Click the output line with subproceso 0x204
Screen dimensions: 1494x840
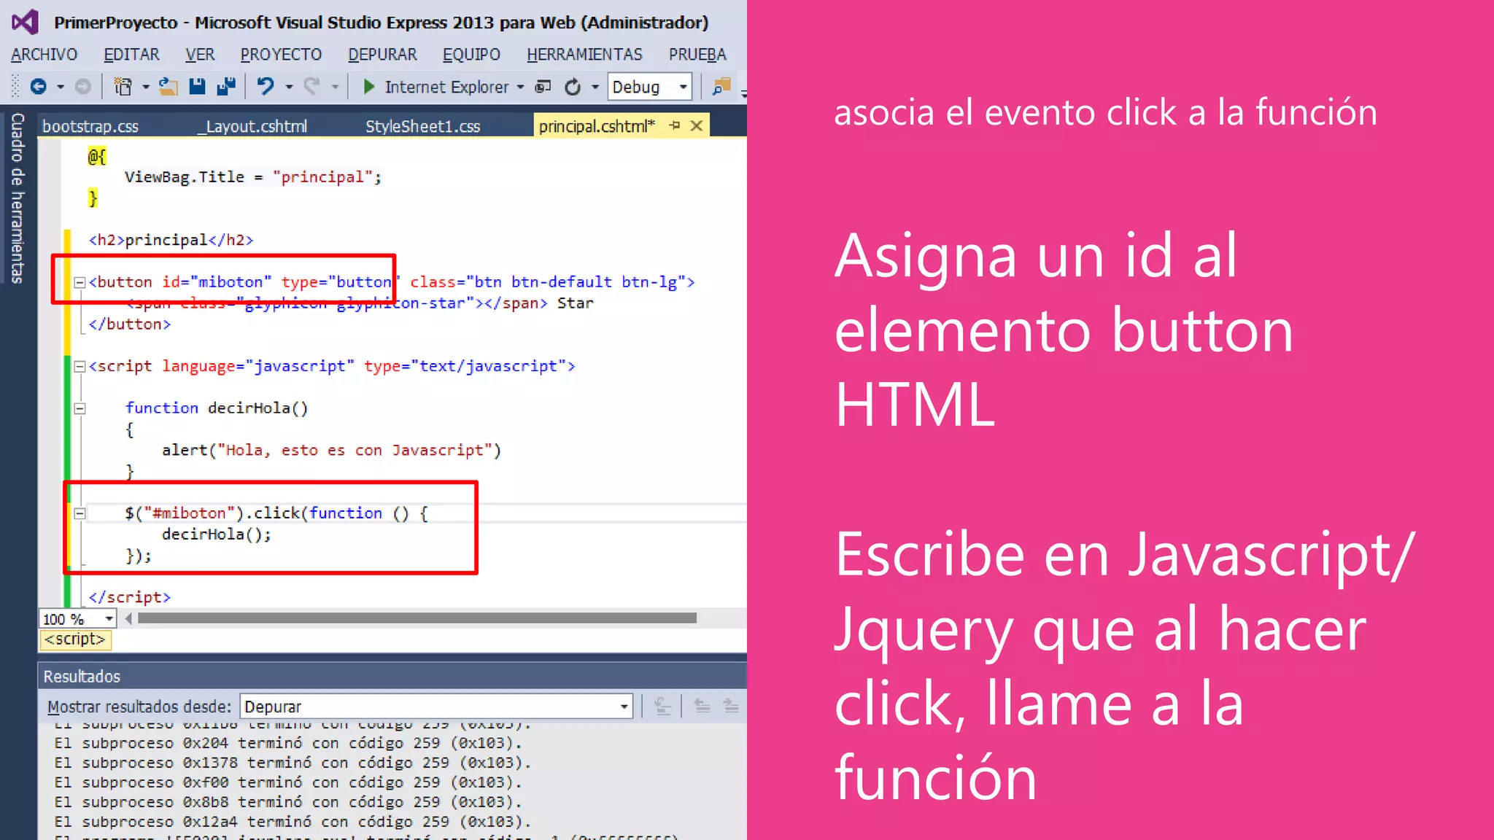288,743
